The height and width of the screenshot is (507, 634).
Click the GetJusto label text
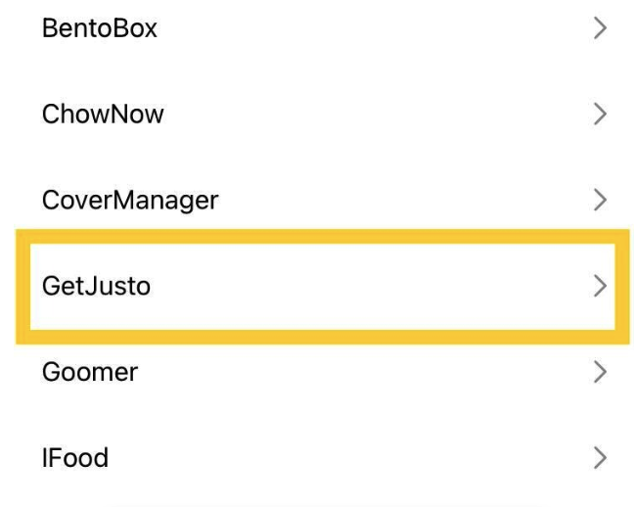pos(96,287)
